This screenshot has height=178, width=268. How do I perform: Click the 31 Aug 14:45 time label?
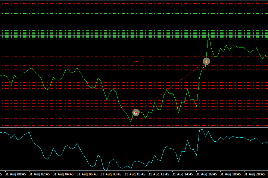click(183, 174)
